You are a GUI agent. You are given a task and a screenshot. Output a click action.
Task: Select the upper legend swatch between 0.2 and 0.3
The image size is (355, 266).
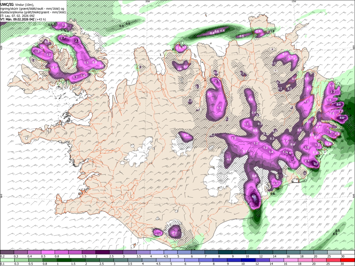[x=7, y=253]
